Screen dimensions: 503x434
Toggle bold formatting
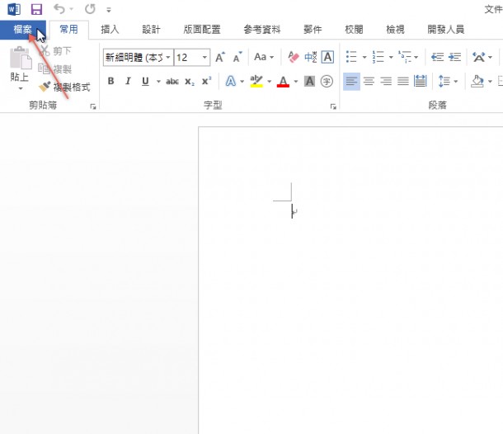[111, 81]
